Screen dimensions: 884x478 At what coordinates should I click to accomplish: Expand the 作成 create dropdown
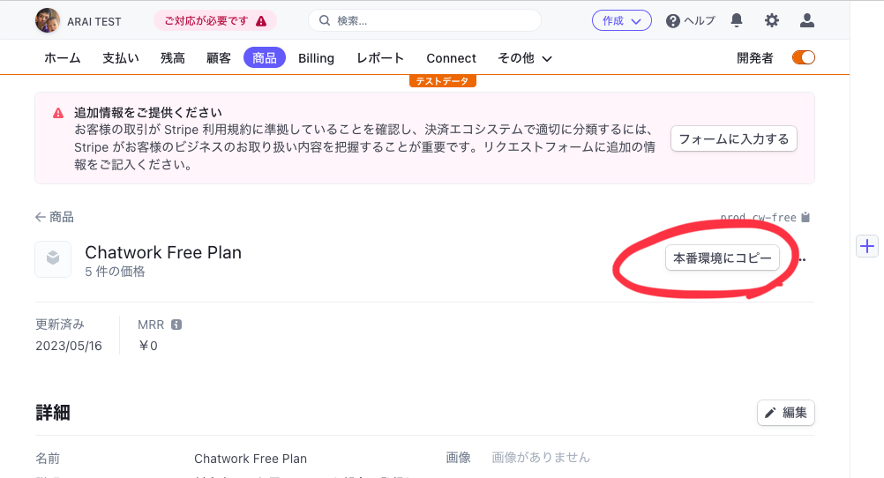click(621, 21)
